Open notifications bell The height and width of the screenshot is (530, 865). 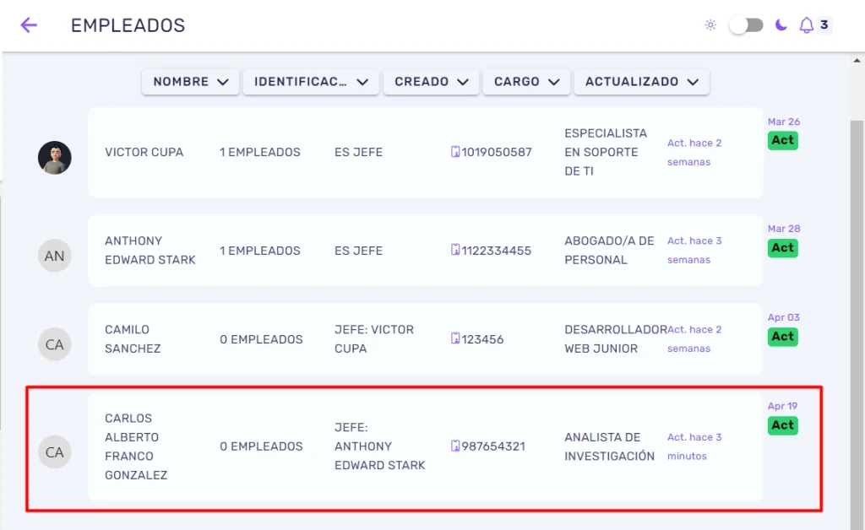click(x=807, y=24)
